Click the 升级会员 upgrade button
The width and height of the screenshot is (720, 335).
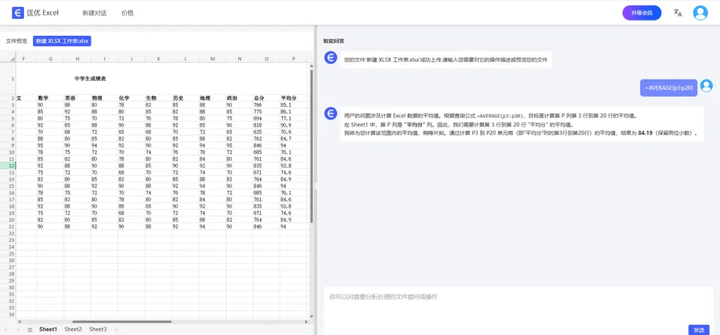[x=641, y=13]
